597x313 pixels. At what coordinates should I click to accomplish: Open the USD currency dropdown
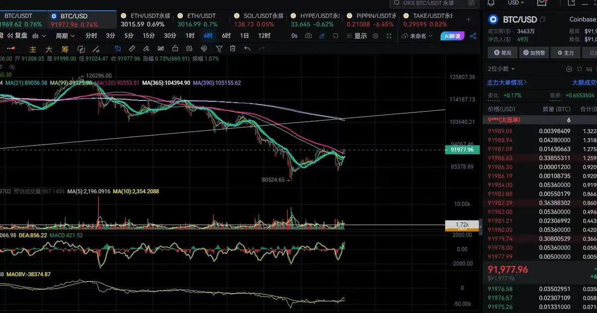point(516,3)
